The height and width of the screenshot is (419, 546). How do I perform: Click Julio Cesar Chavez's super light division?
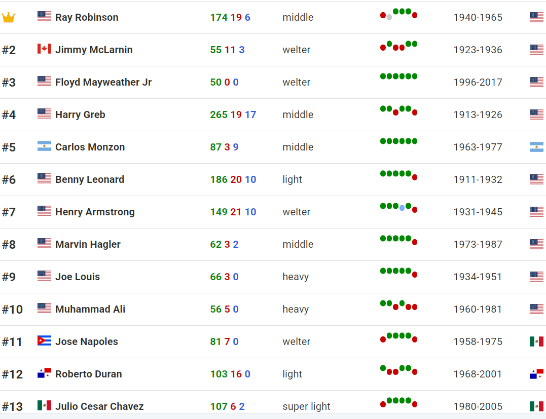(306, 406)
